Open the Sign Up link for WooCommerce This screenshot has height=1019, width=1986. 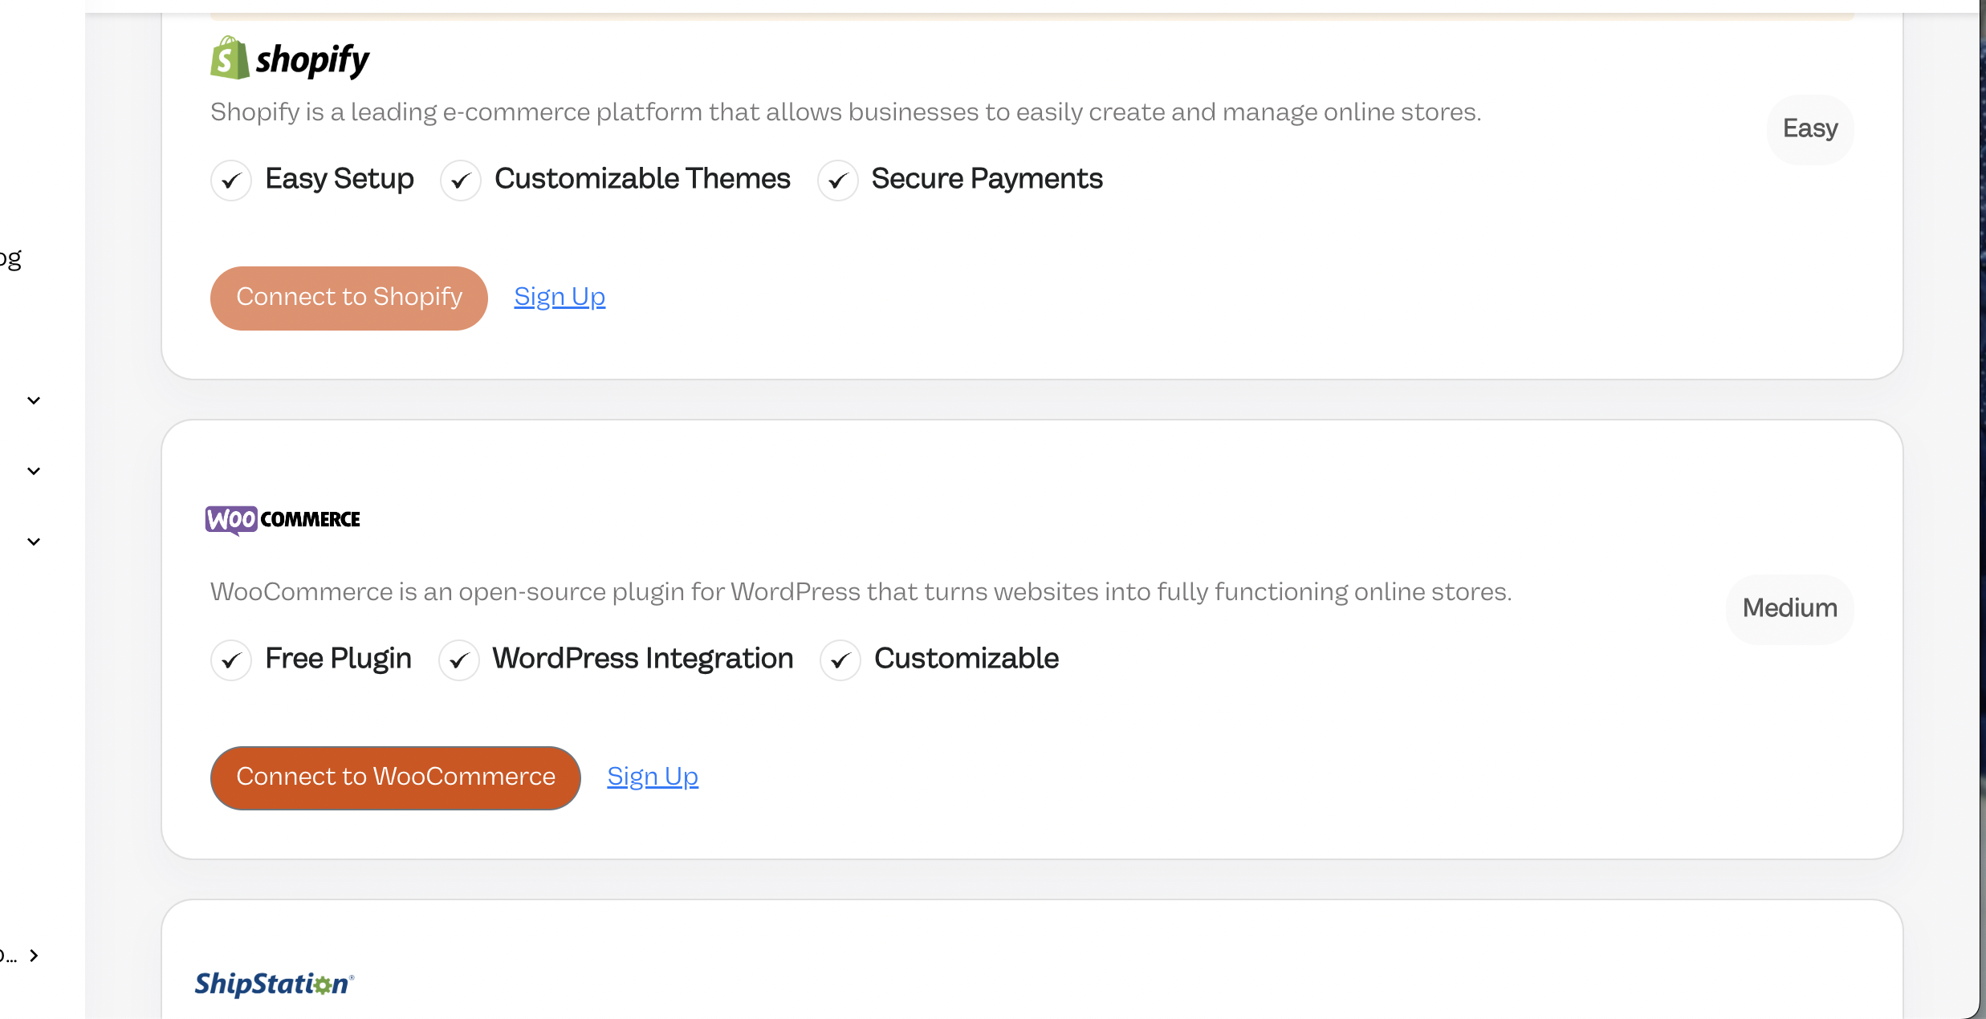pos(653,777)
